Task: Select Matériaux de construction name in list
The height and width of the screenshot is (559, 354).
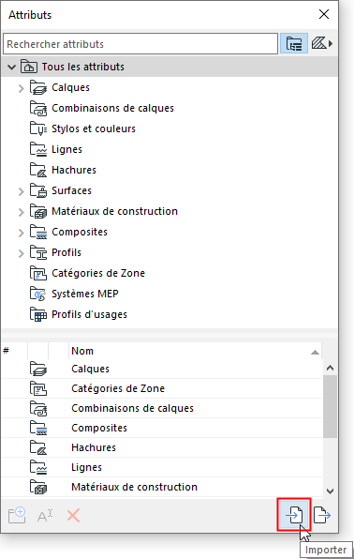Action: pyautogui.click(x=134, y=487)
